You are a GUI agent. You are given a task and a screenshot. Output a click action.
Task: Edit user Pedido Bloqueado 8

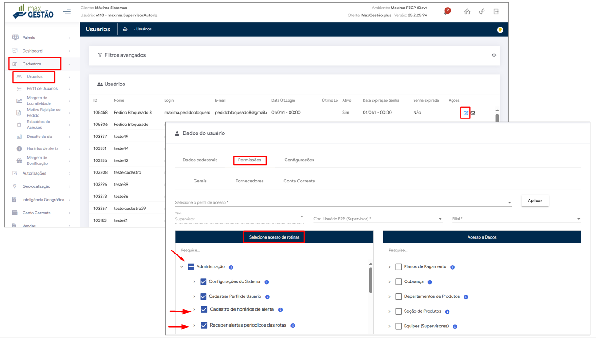pos(465,113)
